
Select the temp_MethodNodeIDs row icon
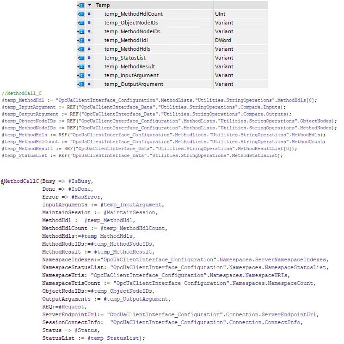(80, 31)
